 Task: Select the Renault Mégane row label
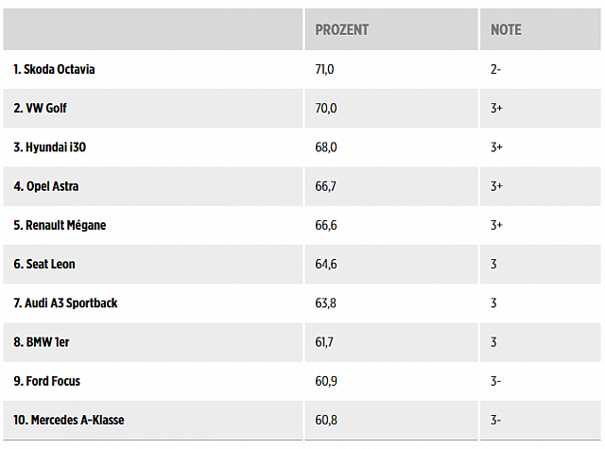(x=60, y=225)
